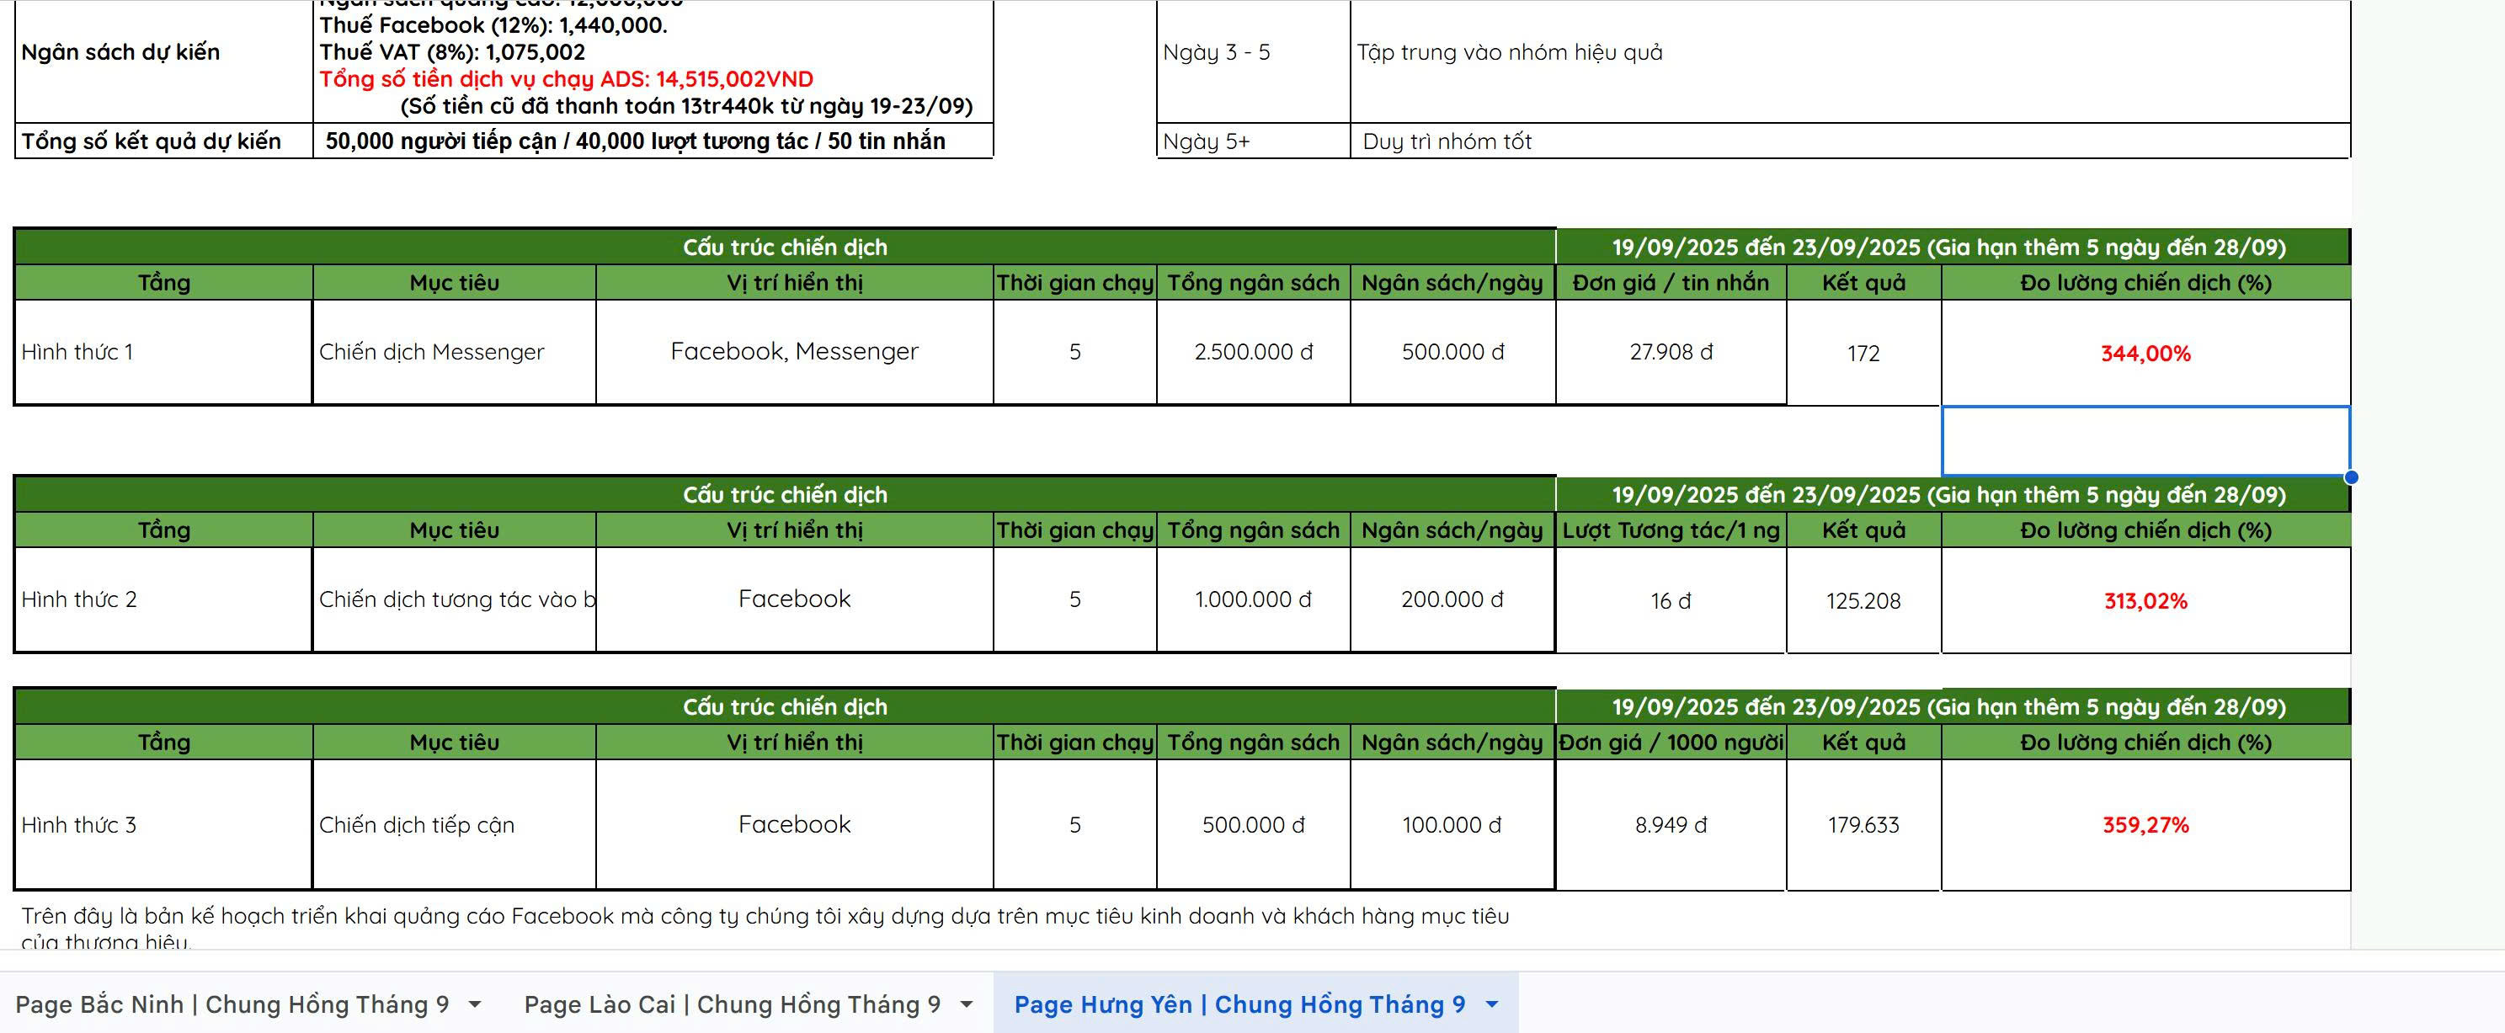This screenshot has height=1033, width=2505.
Task: Switch to Page Lào Cai sheet tab
Action: [x=731, y=1004]
